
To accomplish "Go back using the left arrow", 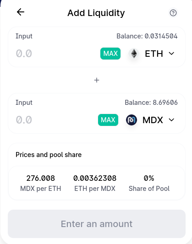I will click(21, 12).
